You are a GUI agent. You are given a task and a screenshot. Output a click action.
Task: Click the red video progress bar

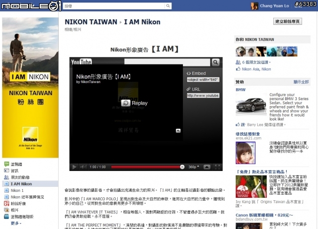tap(146, 167)
